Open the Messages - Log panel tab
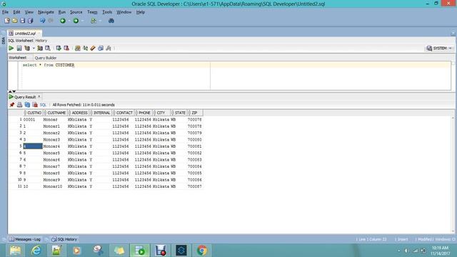The height and width of the screenshot is (257, 457). 25,239
